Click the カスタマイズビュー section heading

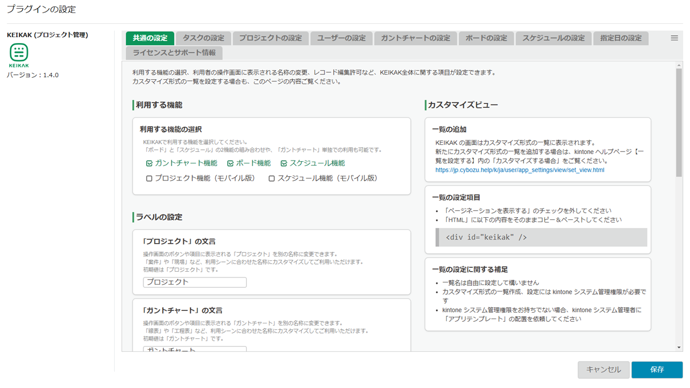(x=463, y=105)
